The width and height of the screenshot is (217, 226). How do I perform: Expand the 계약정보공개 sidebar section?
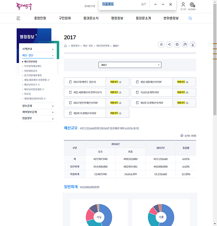38,112
